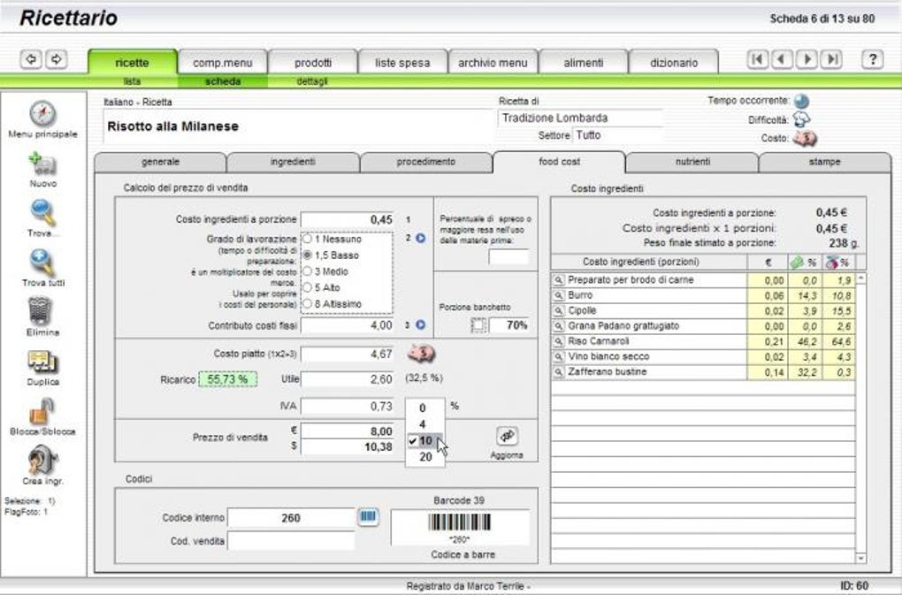This screenshot has width=902, height=595.
Task: Toggle Blocca/Sblocca padlock icon
Action: pos(42,412)
